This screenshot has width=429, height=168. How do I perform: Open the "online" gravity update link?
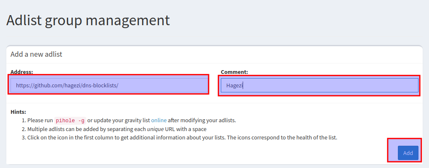click(159, 120)
